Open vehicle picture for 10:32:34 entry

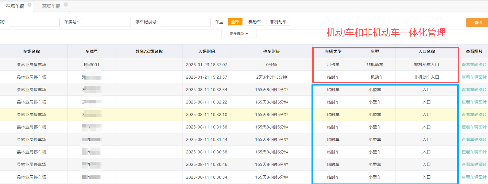(474, 89)
